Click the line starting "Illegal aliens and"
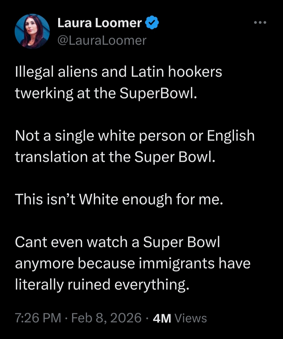This screenshot has height=339, width=283. pos(118,72)
